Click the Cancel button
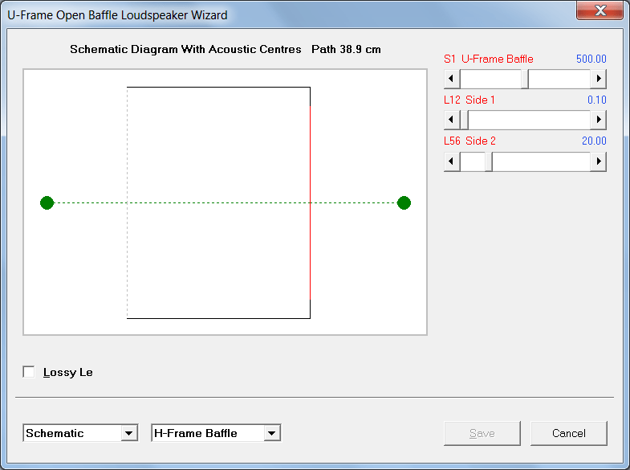Screen dimensions: 630x470 click(568, 433)
